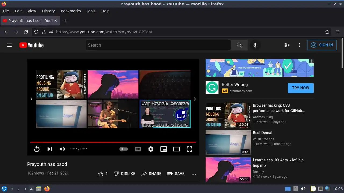Show previous suggested videos in endscreen
The width and height of the screenshot is (344, 193).
pos(31,99)
